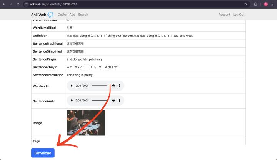Click the SentencePinyin label

pyautogui.click(x=44, y=59)
